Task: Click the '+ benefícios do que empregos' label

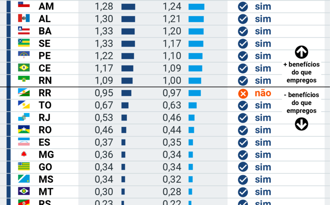Action: (x=301, y=72)
